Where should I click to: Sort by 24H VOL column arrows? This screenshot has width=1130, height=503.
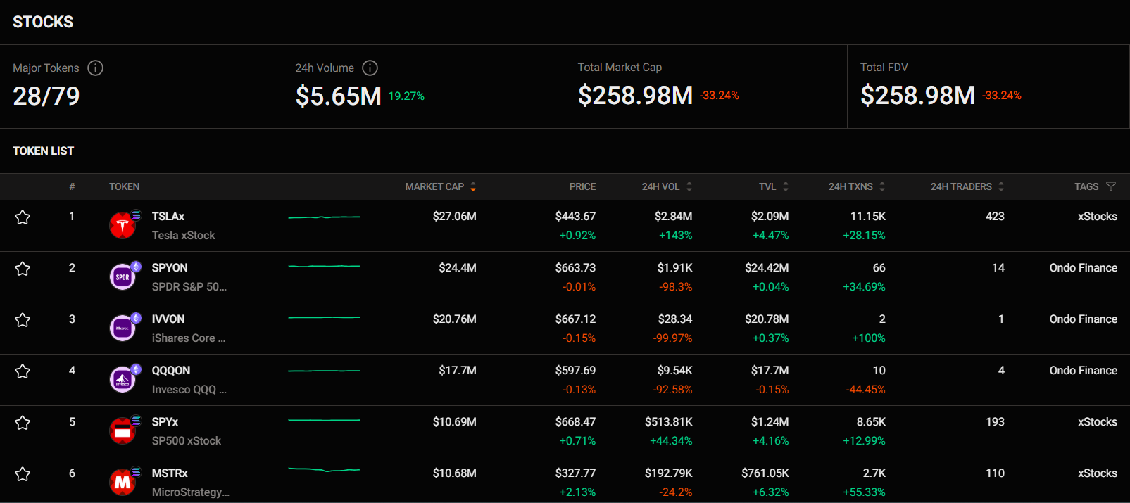pyautogui.click(x=689, y=186)
